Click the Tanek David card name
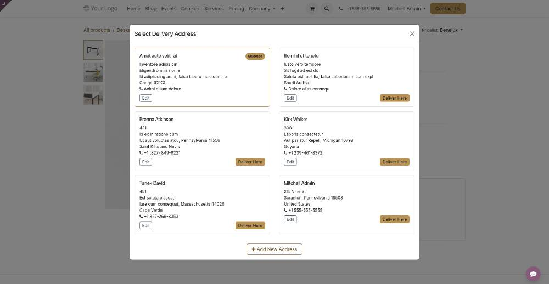The image size is (549, 284). (152, 183)
